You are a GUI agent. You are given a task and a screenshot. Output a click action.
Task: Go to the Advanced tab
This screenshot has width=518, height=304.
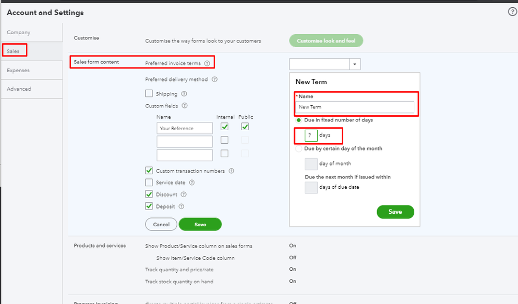click(x=19, y=89)
